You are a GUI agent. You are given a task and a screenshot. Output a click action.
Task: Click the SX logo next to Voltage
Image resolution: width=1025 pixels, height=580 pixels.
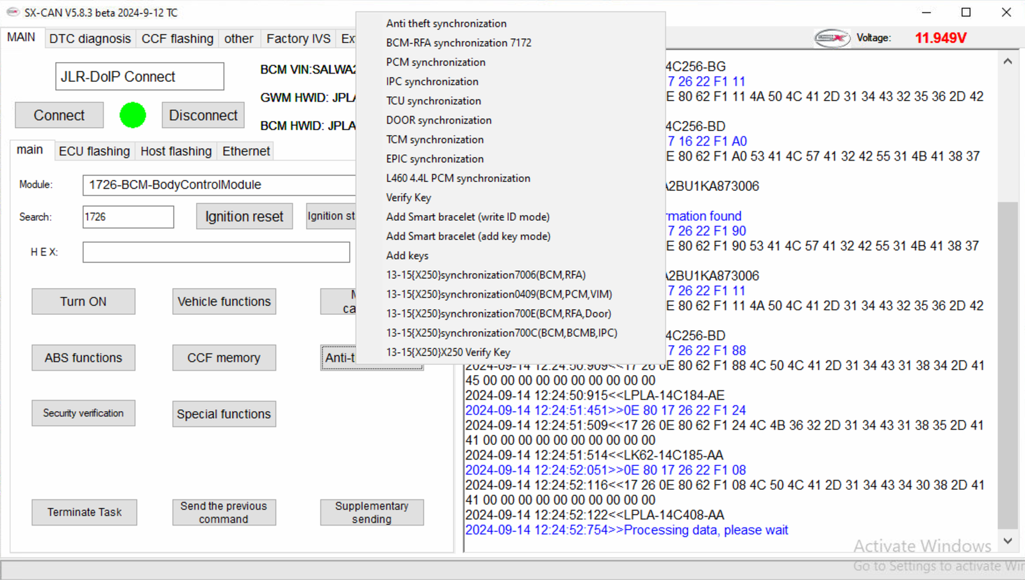[832, 38]
